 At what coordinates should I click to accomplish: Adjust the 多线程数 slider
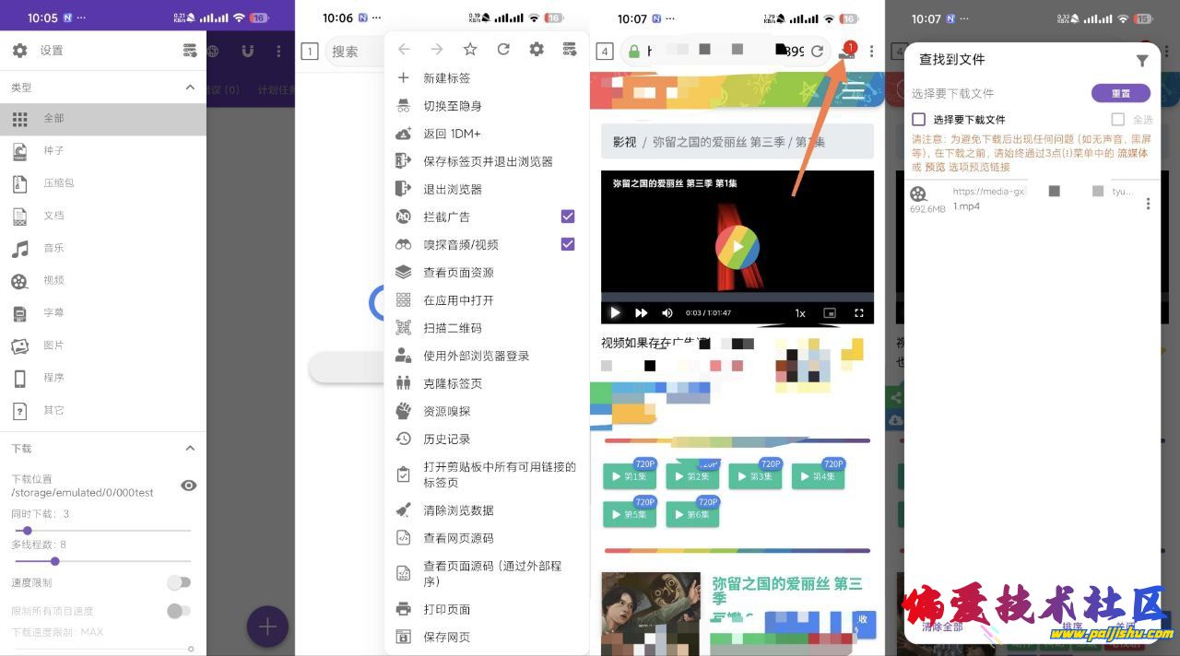coord(55,561)
